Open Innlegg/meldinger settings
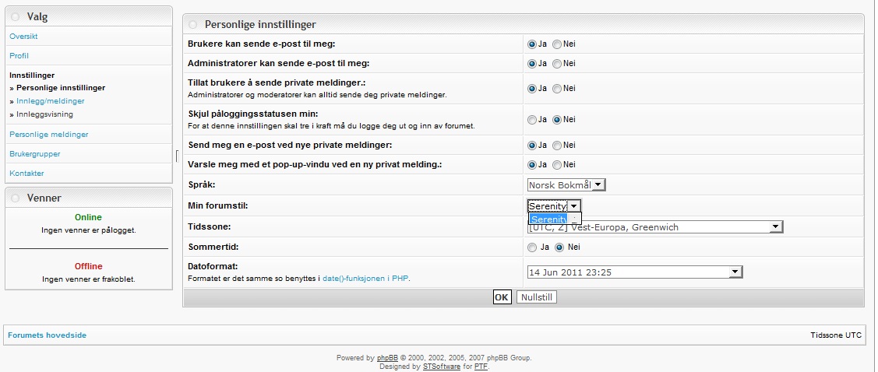 51,101
